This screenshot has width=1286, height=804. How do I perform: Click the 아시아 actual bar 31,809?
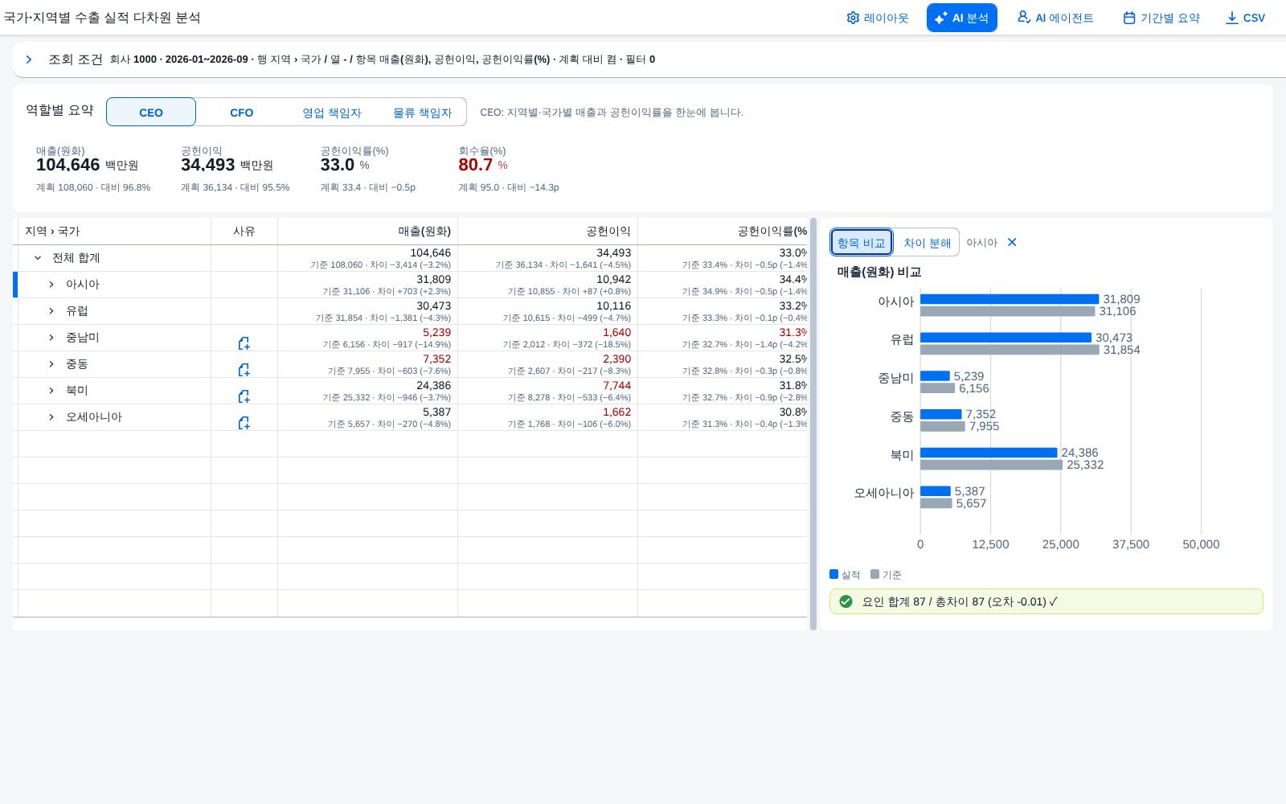click(x=1010, y=299)
